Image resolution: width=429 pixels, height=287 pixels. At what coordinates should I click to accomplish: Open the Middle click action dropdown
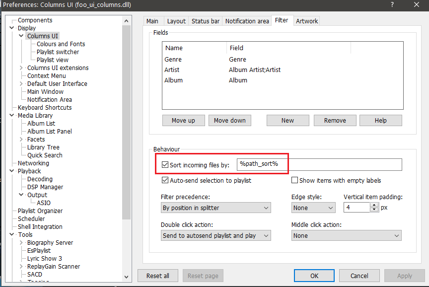tap(346, 235)
